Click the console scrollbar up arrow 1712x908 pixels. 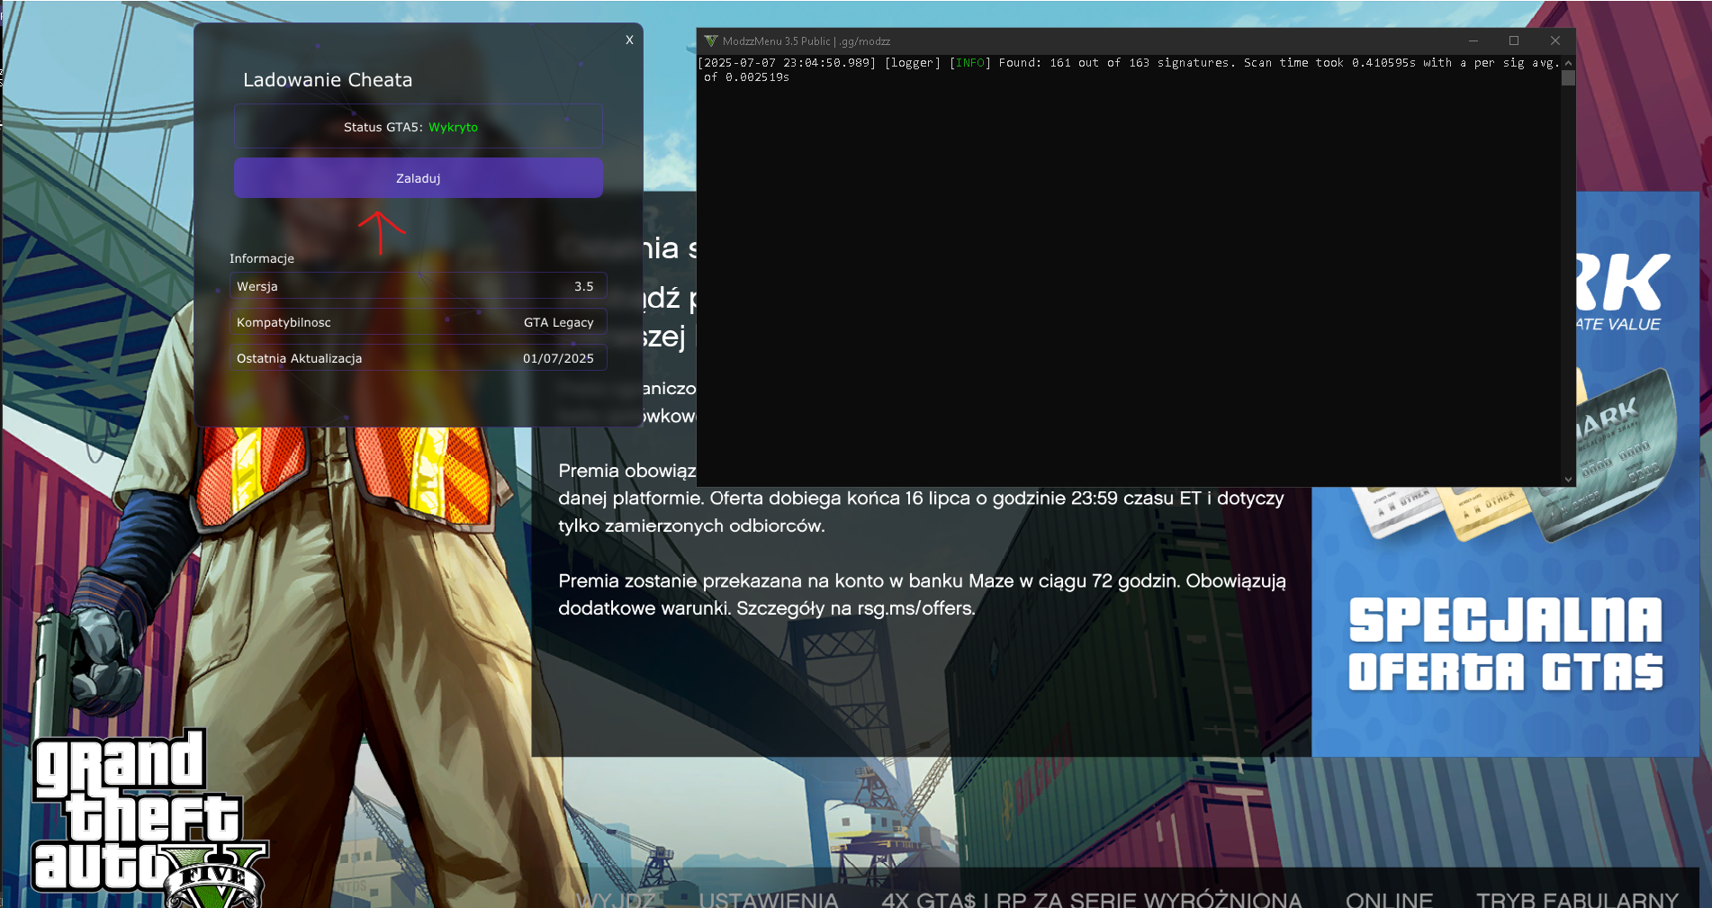tap(1568, 63)
